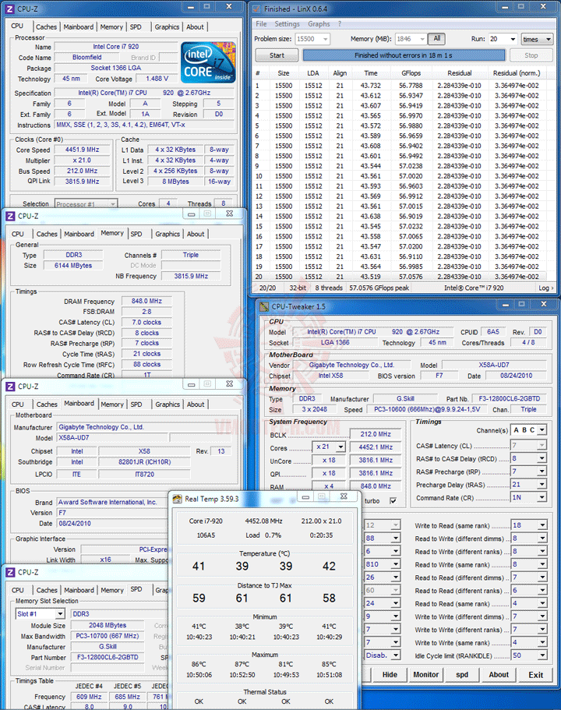Open the LinX Graphs menu
The width and height of the screenshot is (561, 710).
[319, 24]
